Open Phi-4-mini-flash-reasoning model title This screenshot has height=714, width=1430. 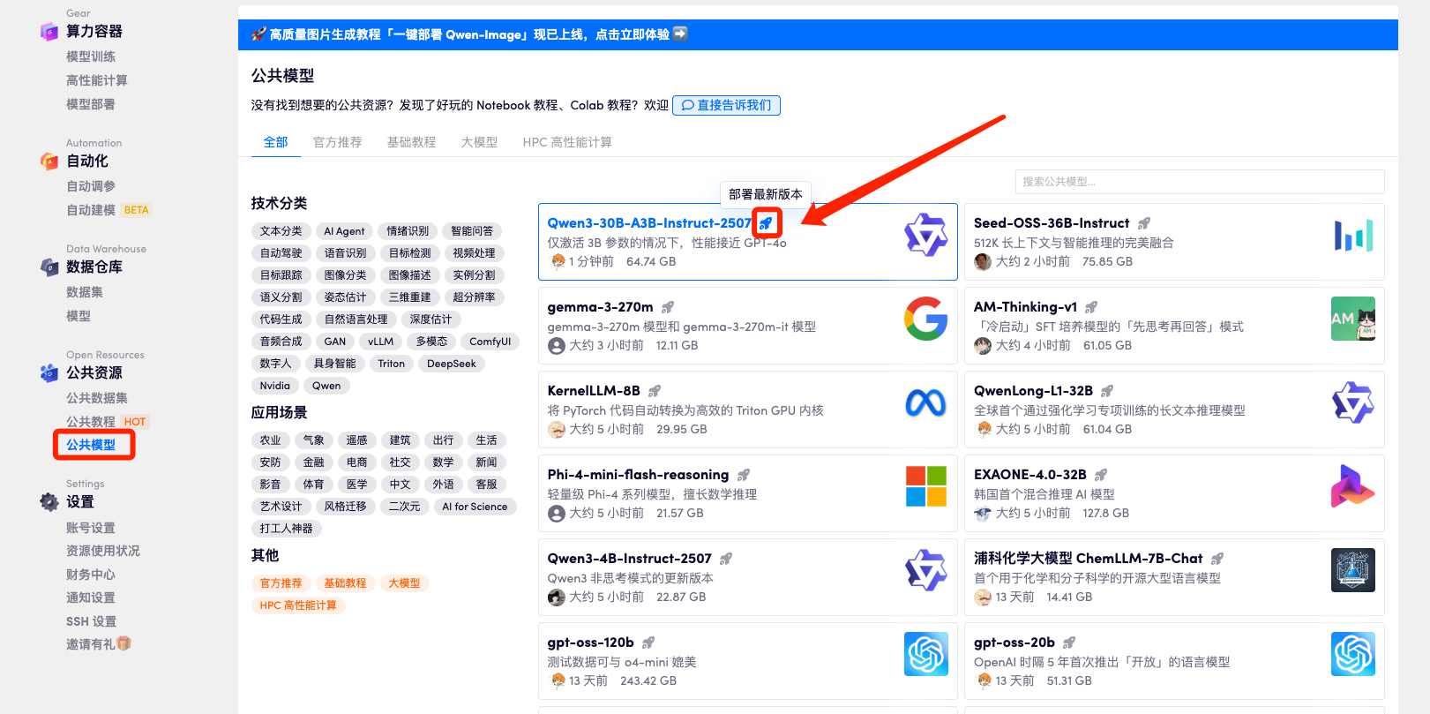click(638, 475)
